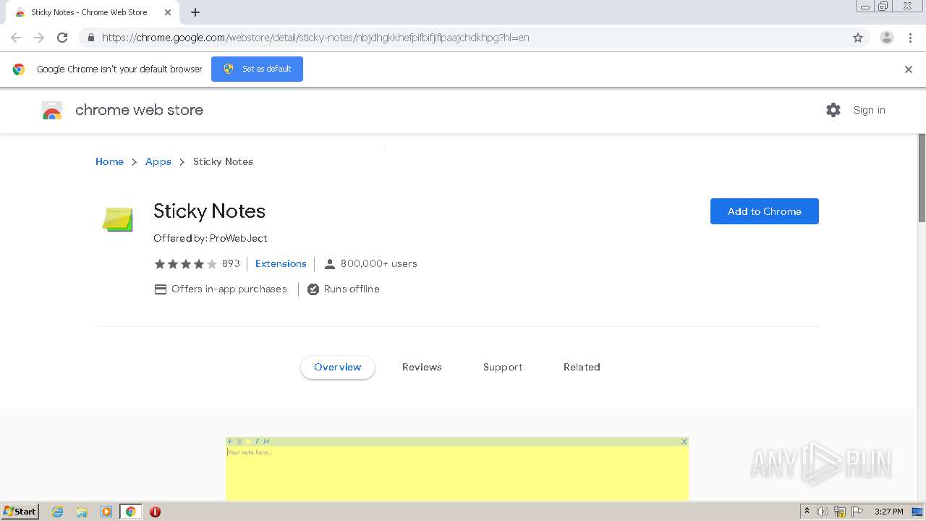
Task: Click the padlock site info icon
Action: 90,38
